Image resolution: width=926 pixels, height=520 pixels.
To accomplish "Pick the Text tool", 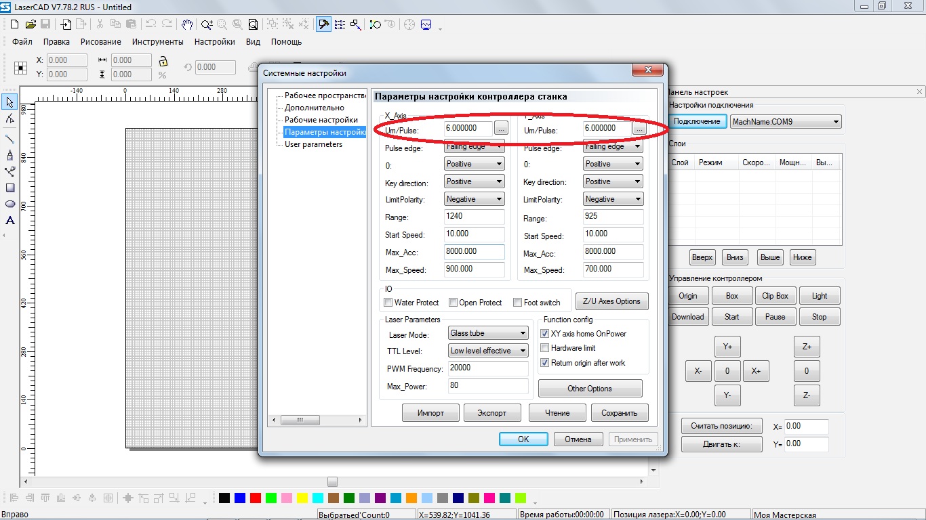I will [x=10, y=220].
